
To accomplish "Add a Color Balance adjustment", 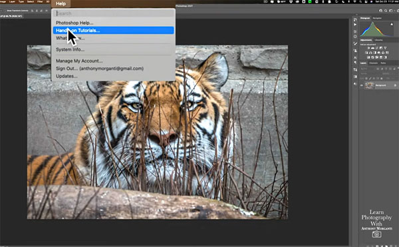I will (x=371, y=53).
